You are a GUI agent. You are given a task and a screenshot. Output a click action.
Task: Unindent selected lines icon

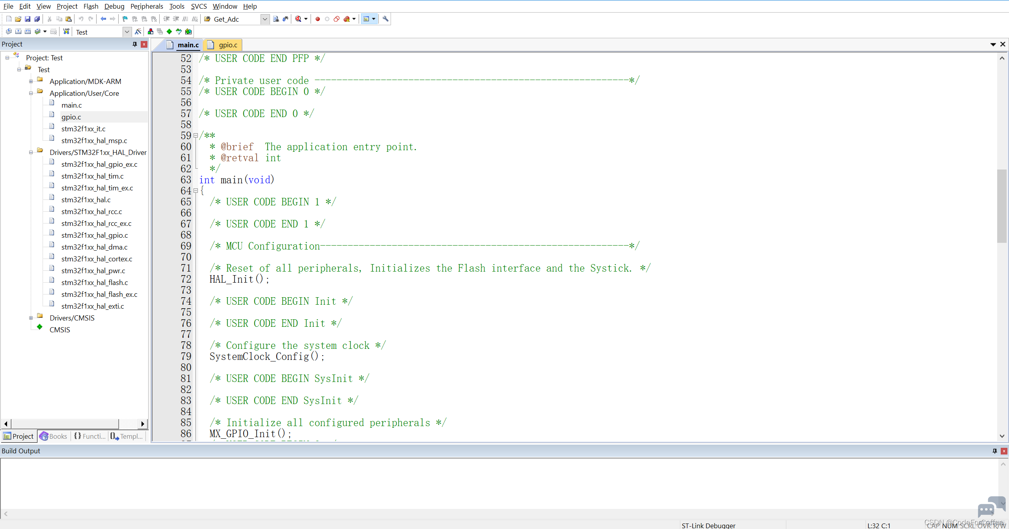176,19
